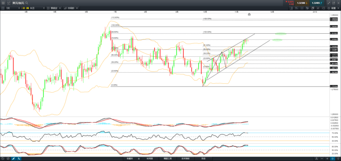The height and width of the screenshot is (161, 341).
Task: Expand chart to fullscreen icon
Action: tap(329, 3)
